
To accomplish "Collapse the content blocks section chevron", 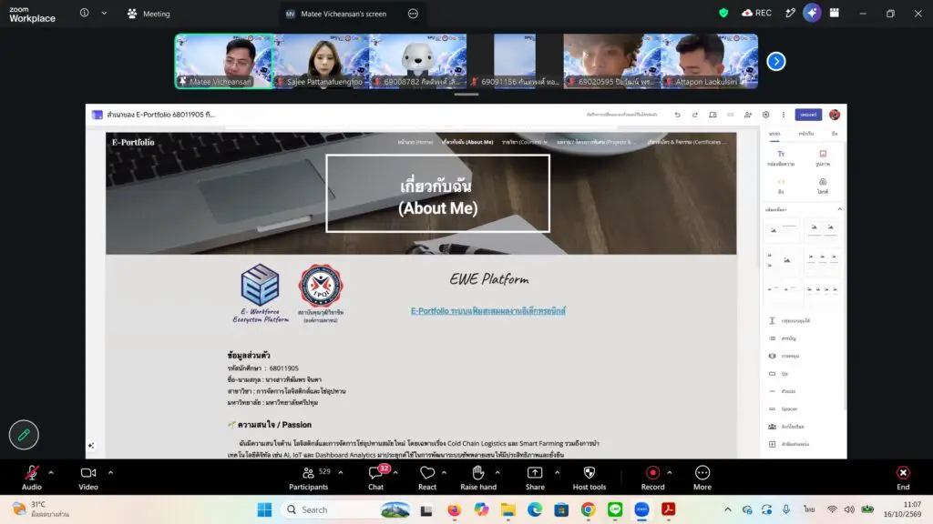I will click(839, 209).
